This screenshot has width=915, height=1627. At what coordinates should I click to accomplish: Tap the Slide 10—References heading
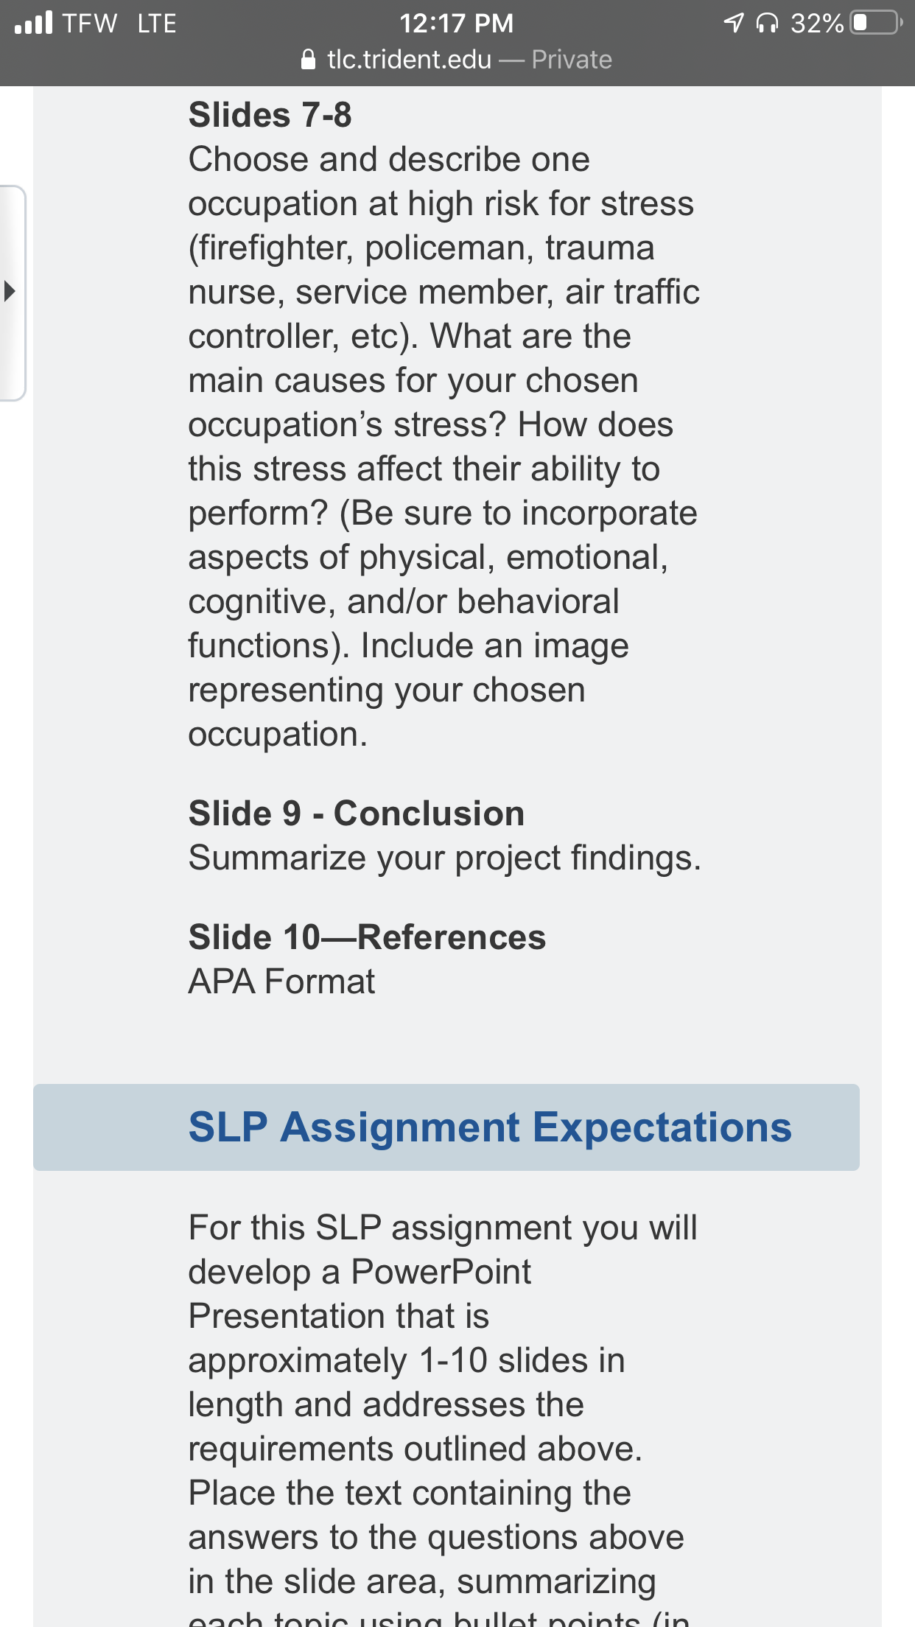click(x=367, y=937)
